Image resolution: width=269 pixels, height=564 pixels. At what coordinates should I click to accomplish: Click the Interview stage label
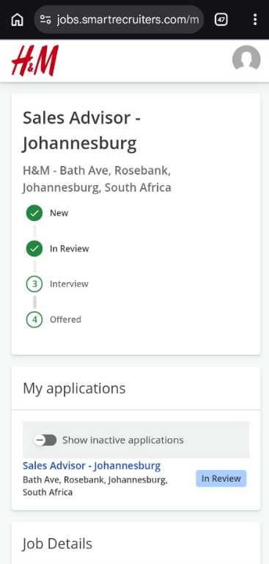point(69,284)
